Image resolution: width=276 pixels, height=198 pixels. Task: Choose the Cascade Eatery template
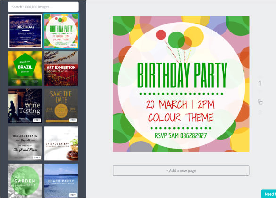(61, 143)
